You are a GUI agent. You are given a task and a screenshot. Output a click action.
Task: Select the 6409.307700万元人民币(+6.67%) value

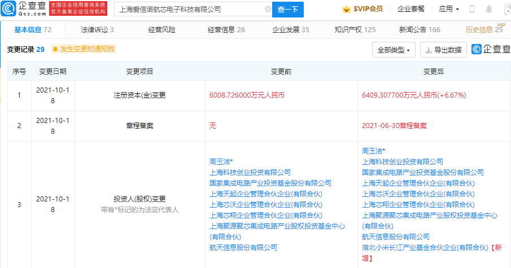pos(414,95)
